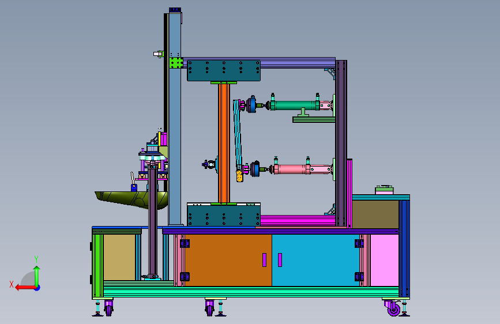Select the tan panel in left cabinet
This screenshot has height=324, width=500.
pos(119,257)
